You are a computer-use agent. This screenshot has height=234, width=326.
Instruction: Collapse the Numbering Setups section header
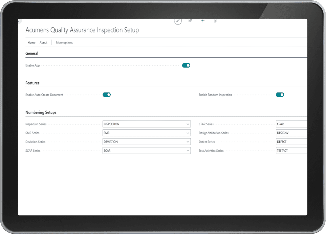(x=41, y=112)
